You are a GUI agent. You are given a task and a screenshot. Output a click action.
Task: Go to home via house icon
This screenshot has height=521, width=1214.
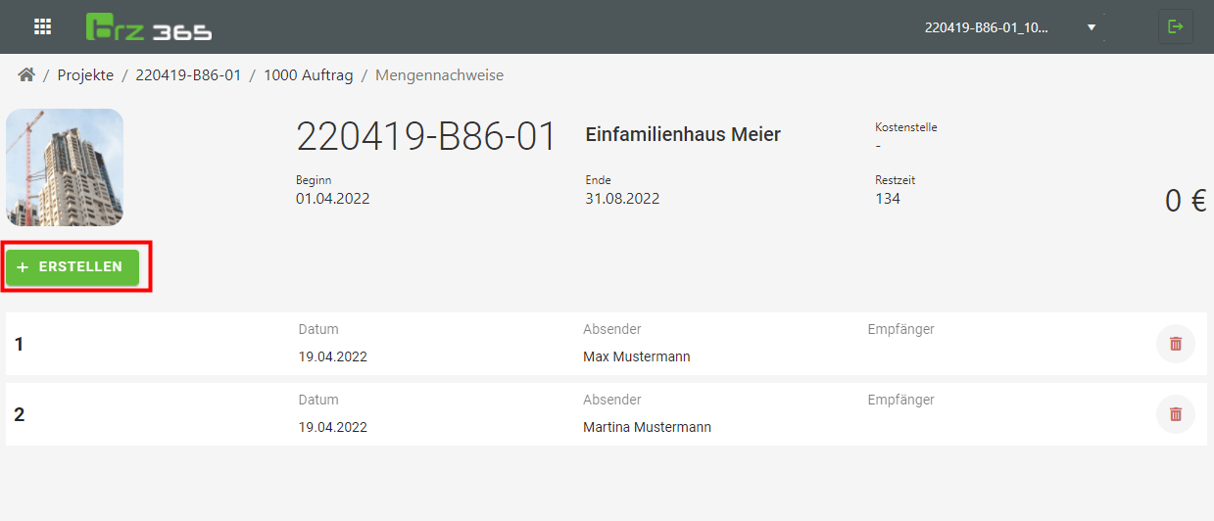tap(26, 75)
